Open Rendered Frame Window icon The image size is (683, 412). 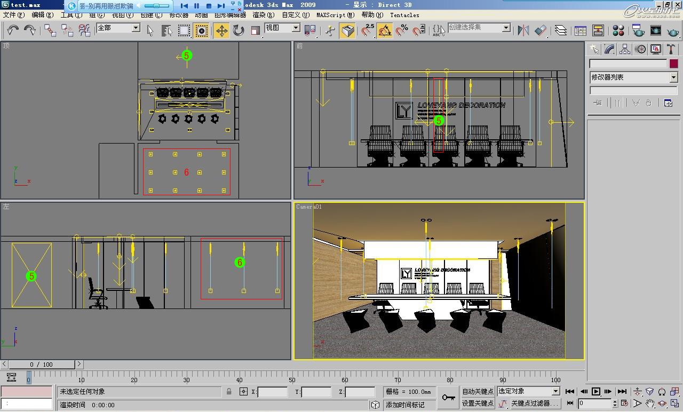[x=655, y=30]
